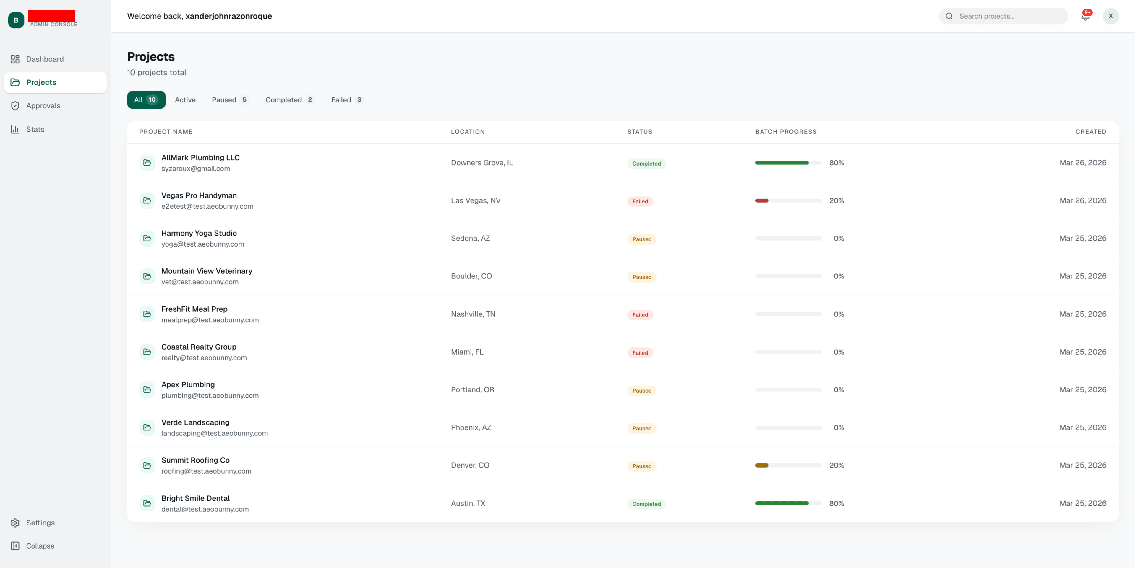Click email realty@test.aeobunny.com
The height and width of the screenshot is (568, 1135).
(x=204, y=358)
